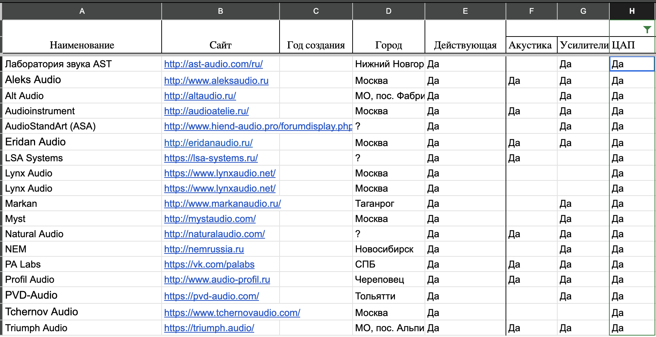Open the lsa-systems.ru link
The width and height of the screenshot is (656, 337).
click(x=211, y=158)
